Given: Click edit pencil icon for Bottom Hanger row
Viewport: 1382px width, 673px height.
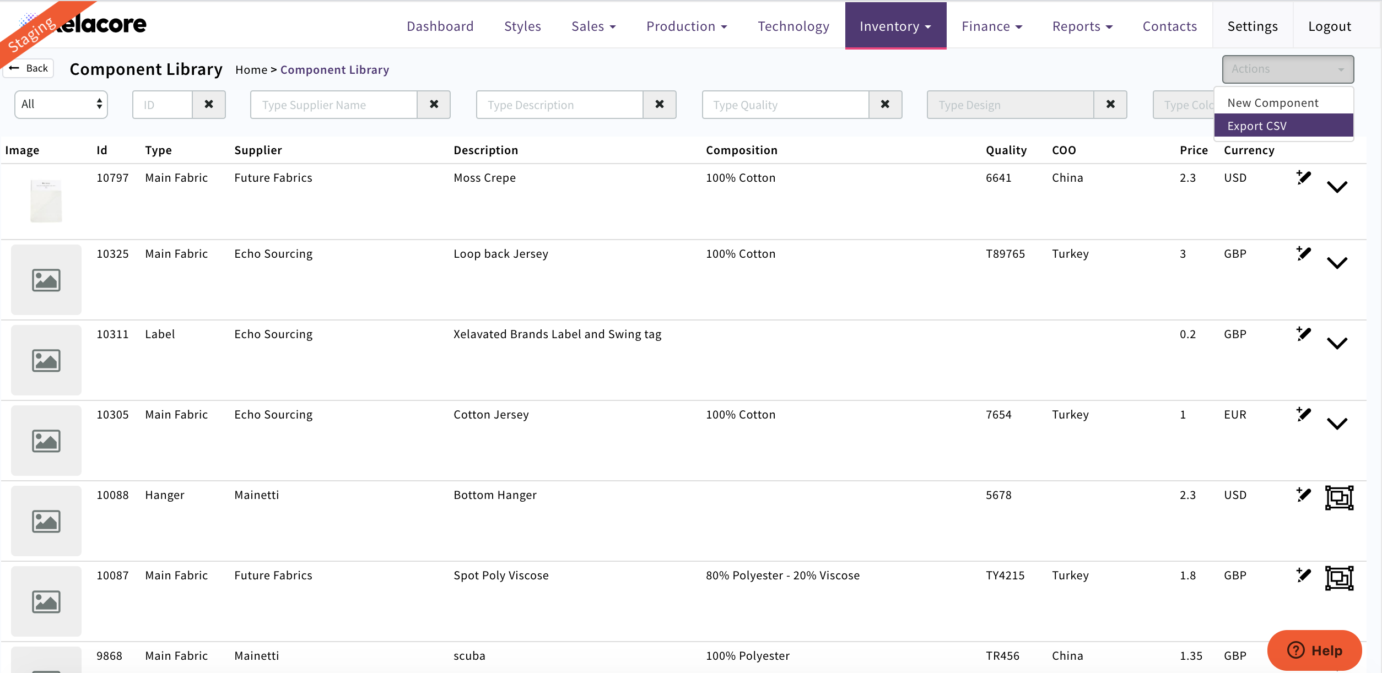Looking at the screenshot, I should pos(1304,495).
